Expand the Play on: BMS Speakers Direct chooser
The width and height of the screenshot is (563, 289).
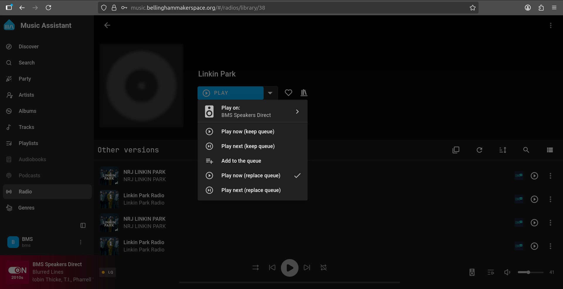pyautogui.click(x=252, y=111)
